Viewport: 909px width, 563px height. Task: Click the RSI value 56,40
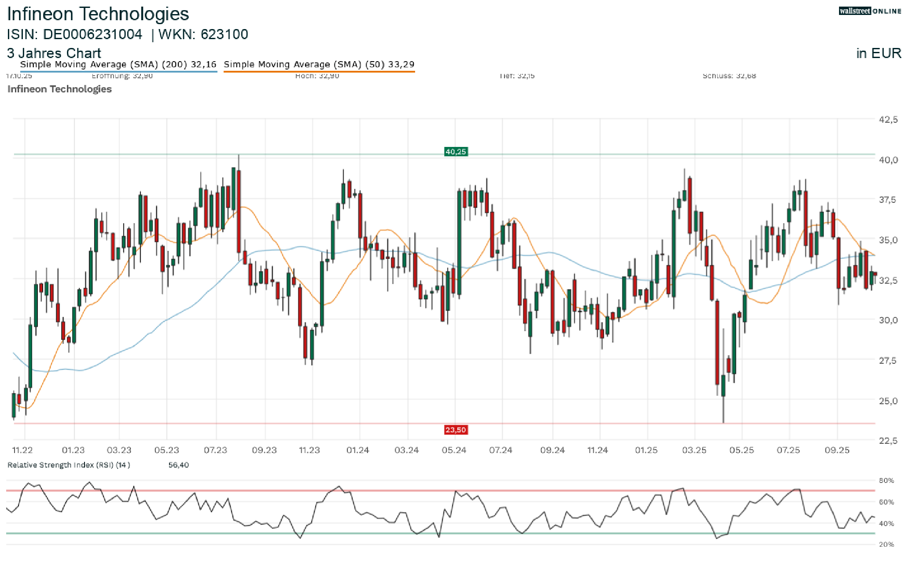point(178,465)
